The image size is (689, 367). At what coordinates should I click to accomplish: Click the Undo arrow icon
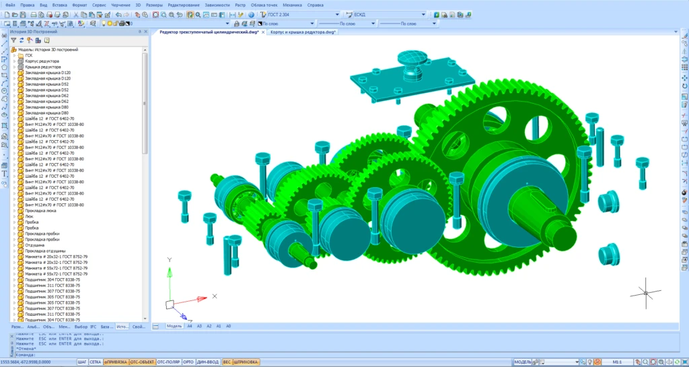point(118,14)
